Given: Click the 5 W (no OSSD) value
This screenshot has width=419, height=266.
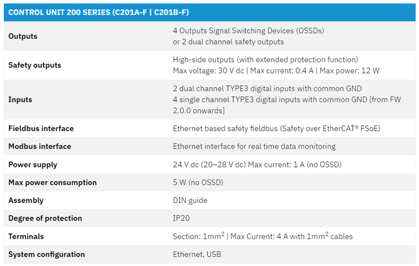Looking at the screenshot, I should (198, 182).
